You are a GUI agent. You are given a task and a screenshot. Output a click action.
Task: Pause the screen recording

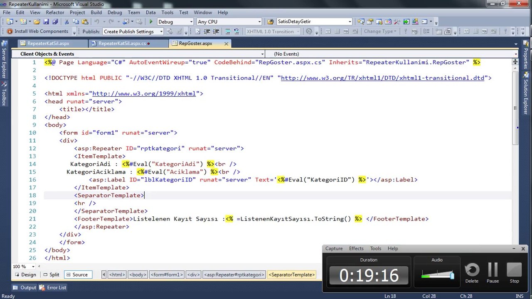[493, 273]
